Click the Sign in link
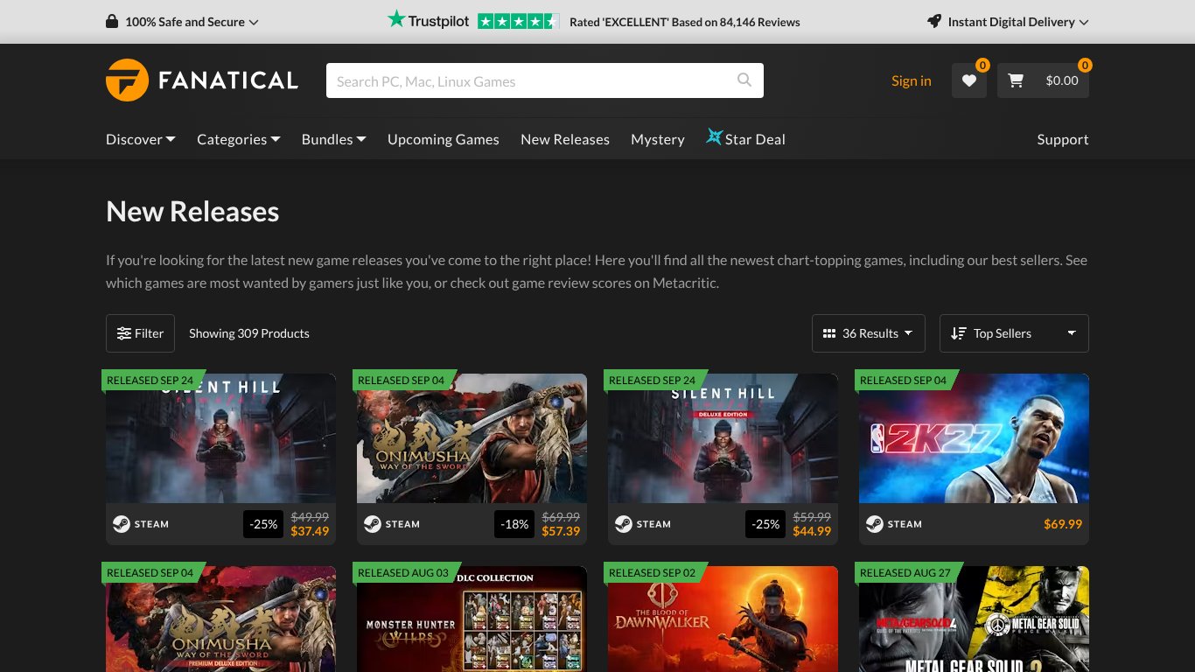Screen dimensions: 1195x672 pyautogui.click(x=912, y=80)
